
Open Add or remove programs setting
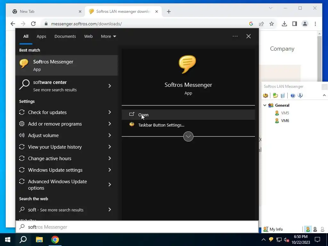pos(67,124)
